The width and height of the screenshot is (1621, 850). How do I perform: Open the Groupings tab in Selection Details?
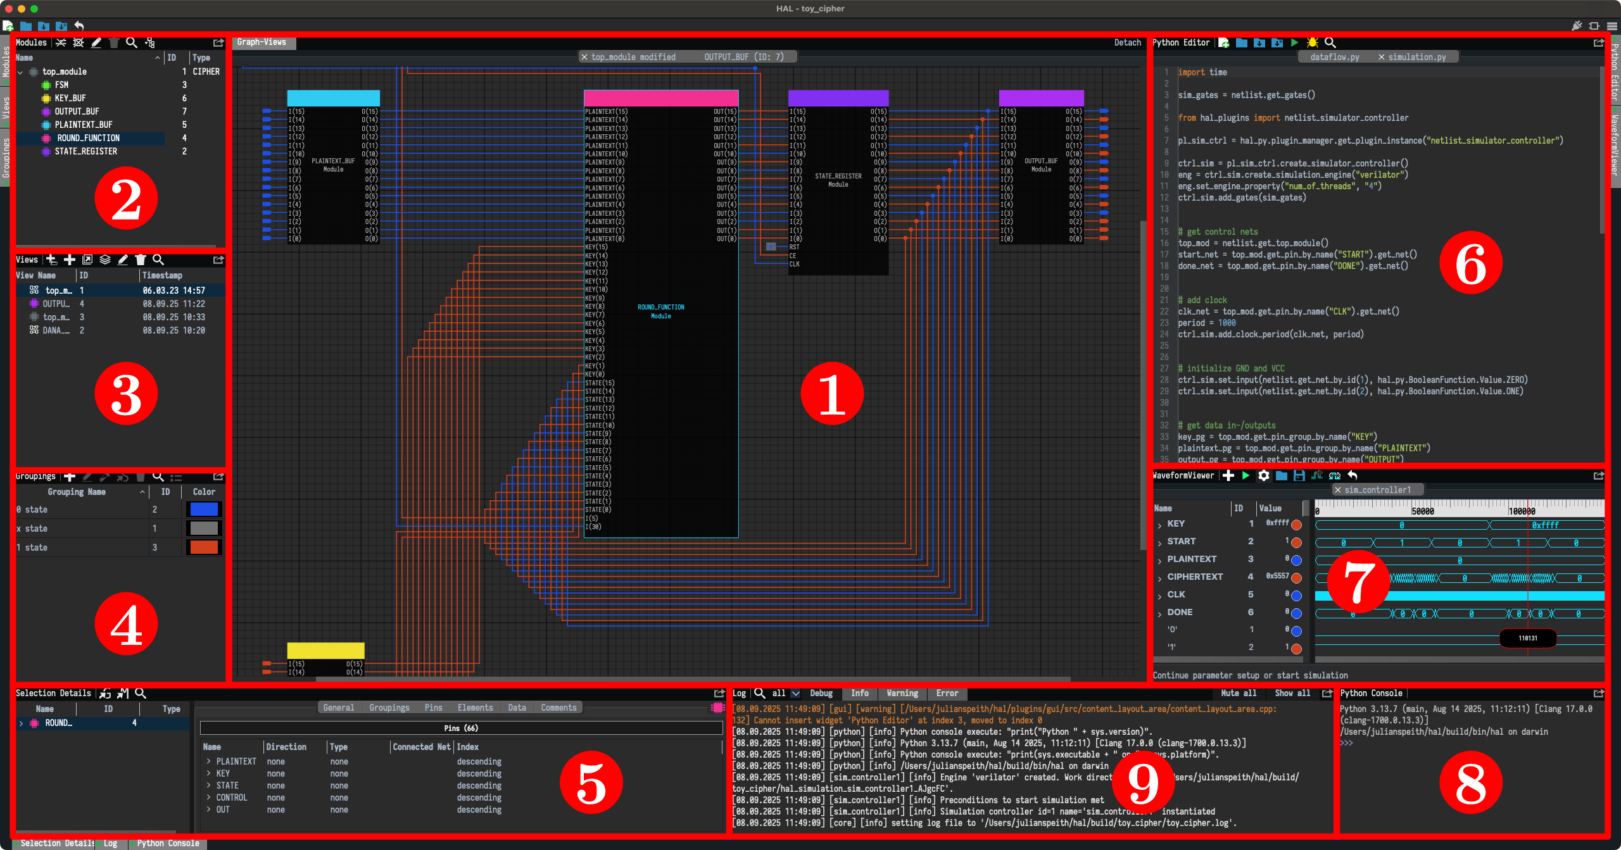tap(389, 708)
